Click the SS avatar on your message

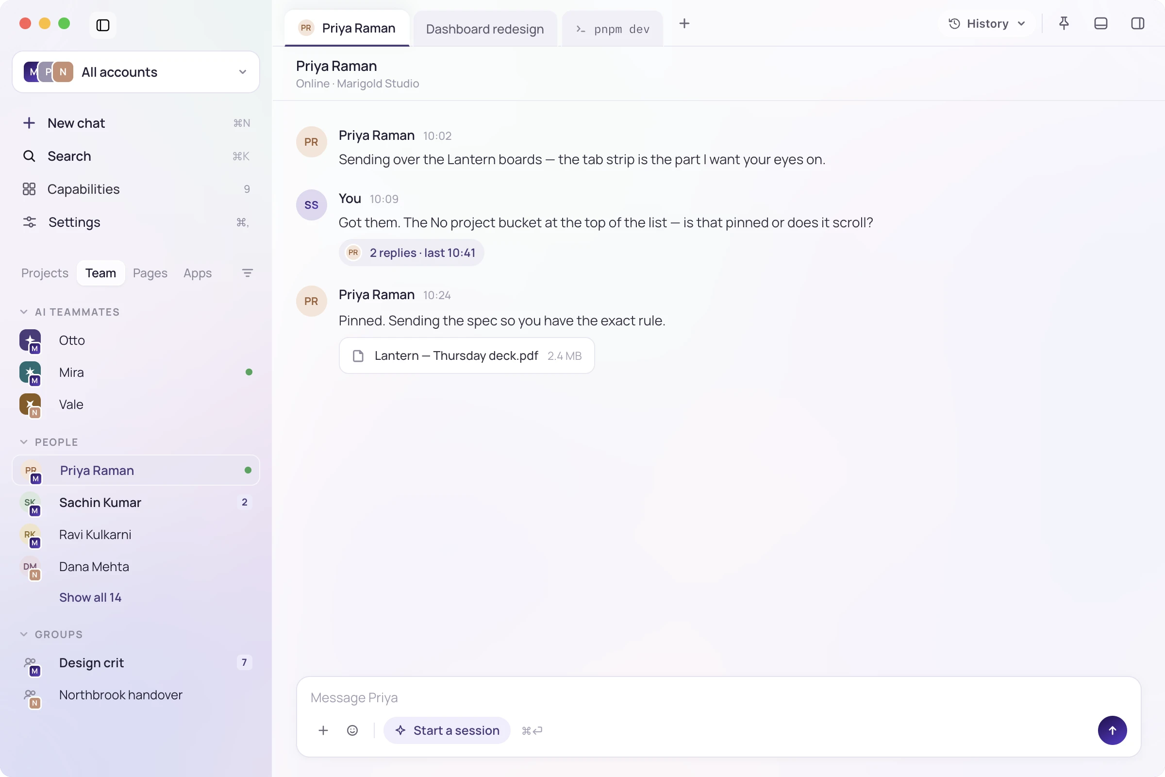pyautogui.click(x=311, y=204)
